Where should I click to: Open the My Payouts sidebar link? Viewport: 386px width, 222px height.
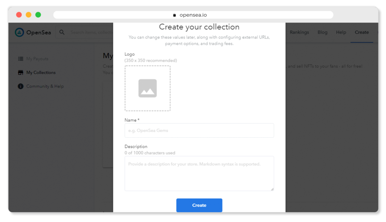37,59
